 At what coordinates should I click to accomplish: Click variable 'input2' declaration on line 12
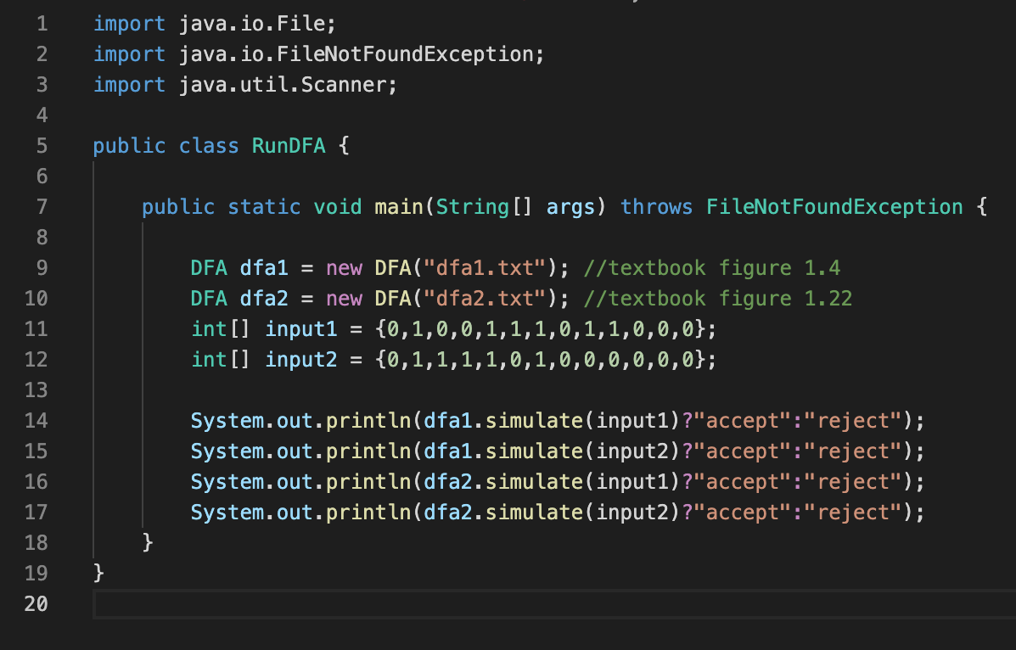(x=301, y=360)
